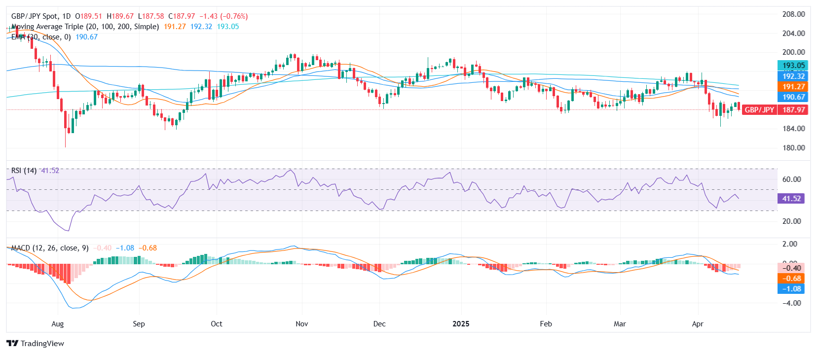Select the 2025 marker on time axis
Image resolution: width=817 pixels, height=354 pixels.
461,324
